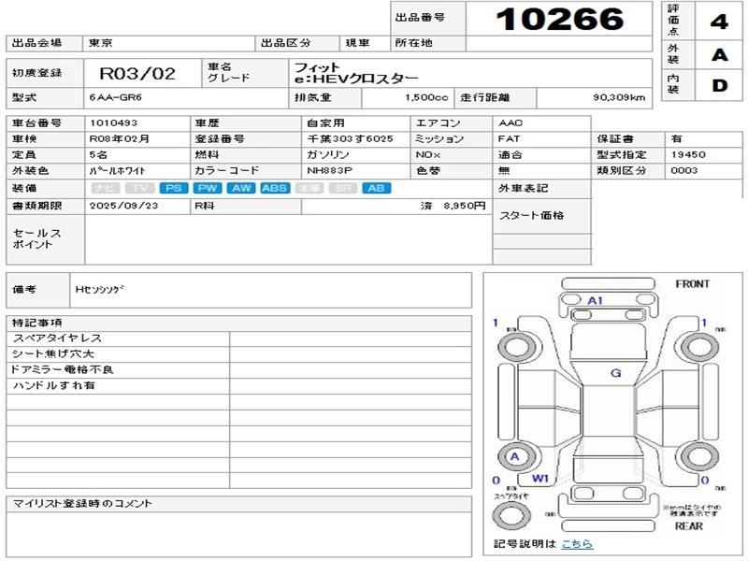The image size is (748, 561).
Task: Select the PW equipment badge
Action: click(x=208, y=188)
